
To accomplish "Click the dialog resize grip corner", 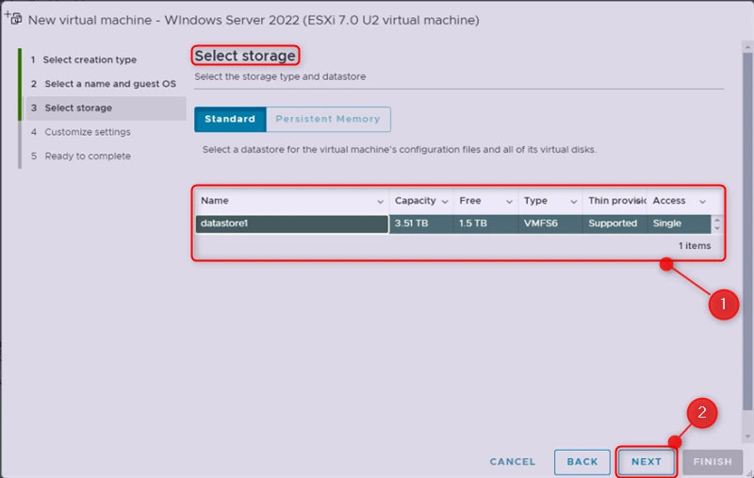I will pos(749,473).
